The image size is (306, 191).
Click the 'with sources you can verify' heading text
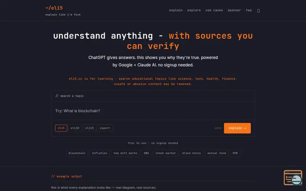pyautogui.click(x=190, y=41)
